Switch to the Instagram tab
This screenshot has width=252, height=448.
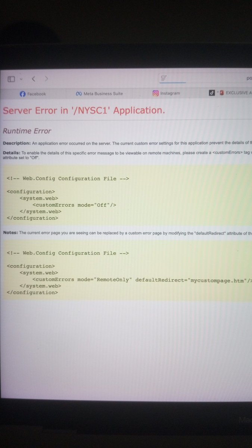click(x=166, y=93)
